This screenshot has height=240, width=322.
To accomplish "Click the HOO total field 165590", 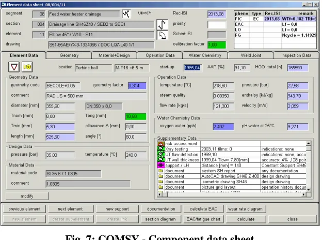I will [298, 68].
